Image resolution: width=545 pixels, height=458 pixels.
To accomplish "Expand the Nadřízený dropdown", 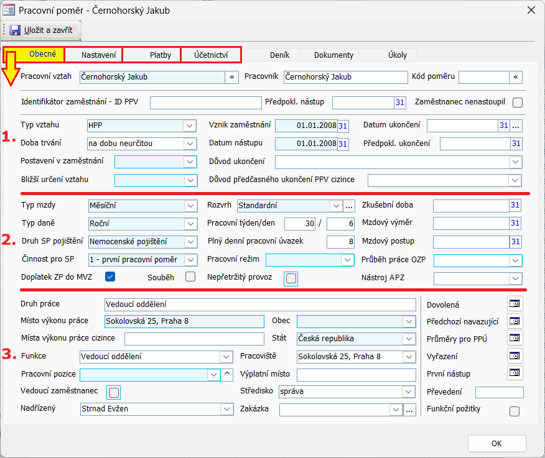I will [226, 409].
